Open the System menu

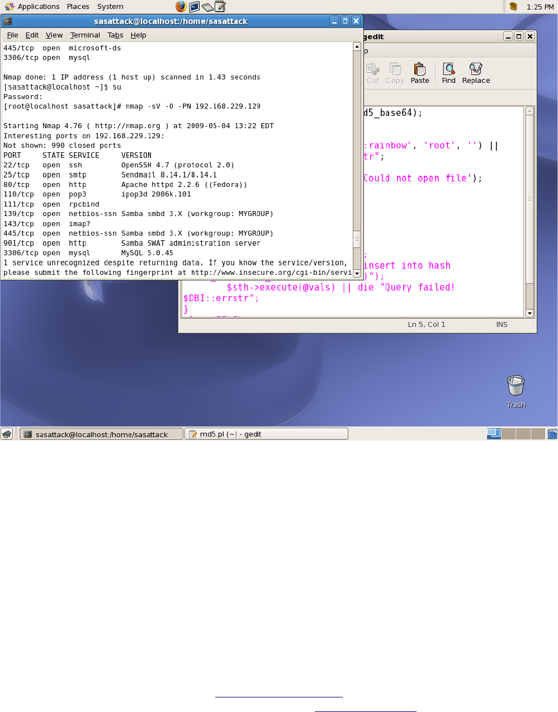tap(110, 7)
